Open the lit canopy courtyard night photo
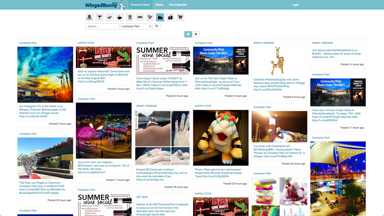This screenshot has width=384, height=216. (338, 179)
